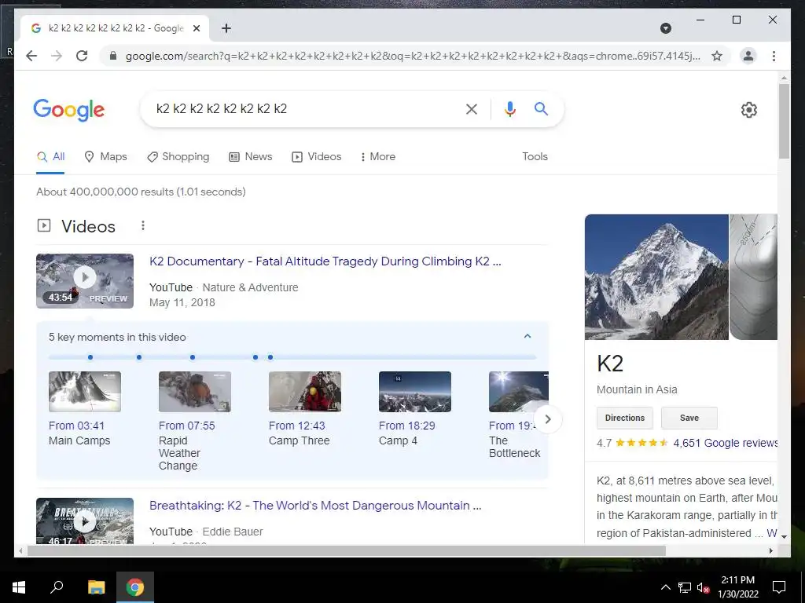Image resolution: width=805 pixels, height=603 pixels.
Task: Click the Chrome icon in taskbar
Action: click(x=135, y=587)
